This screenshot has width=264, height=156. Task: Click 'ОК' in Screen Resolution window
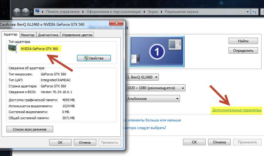(x=194, y=142)
